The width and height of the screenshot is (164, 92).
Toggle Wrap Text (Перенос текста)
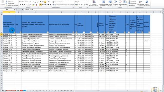(x=58, y=2)
